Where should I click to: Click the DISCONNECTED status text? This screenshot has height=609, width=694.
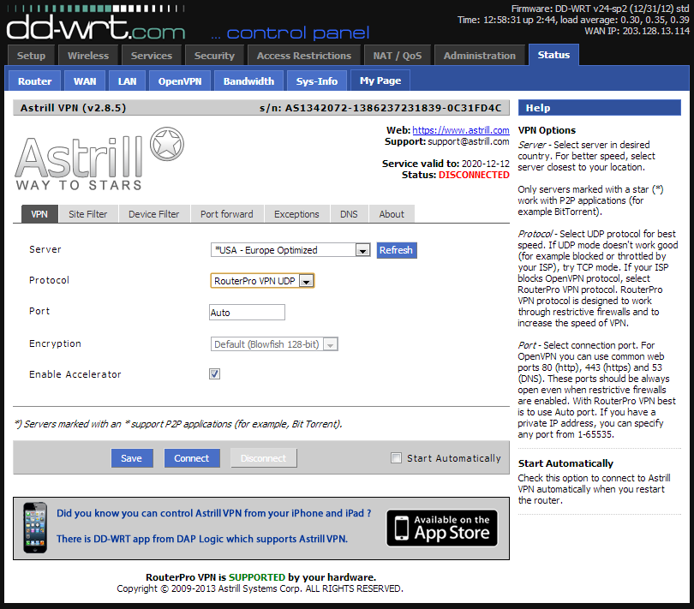(x=474, y=175)
